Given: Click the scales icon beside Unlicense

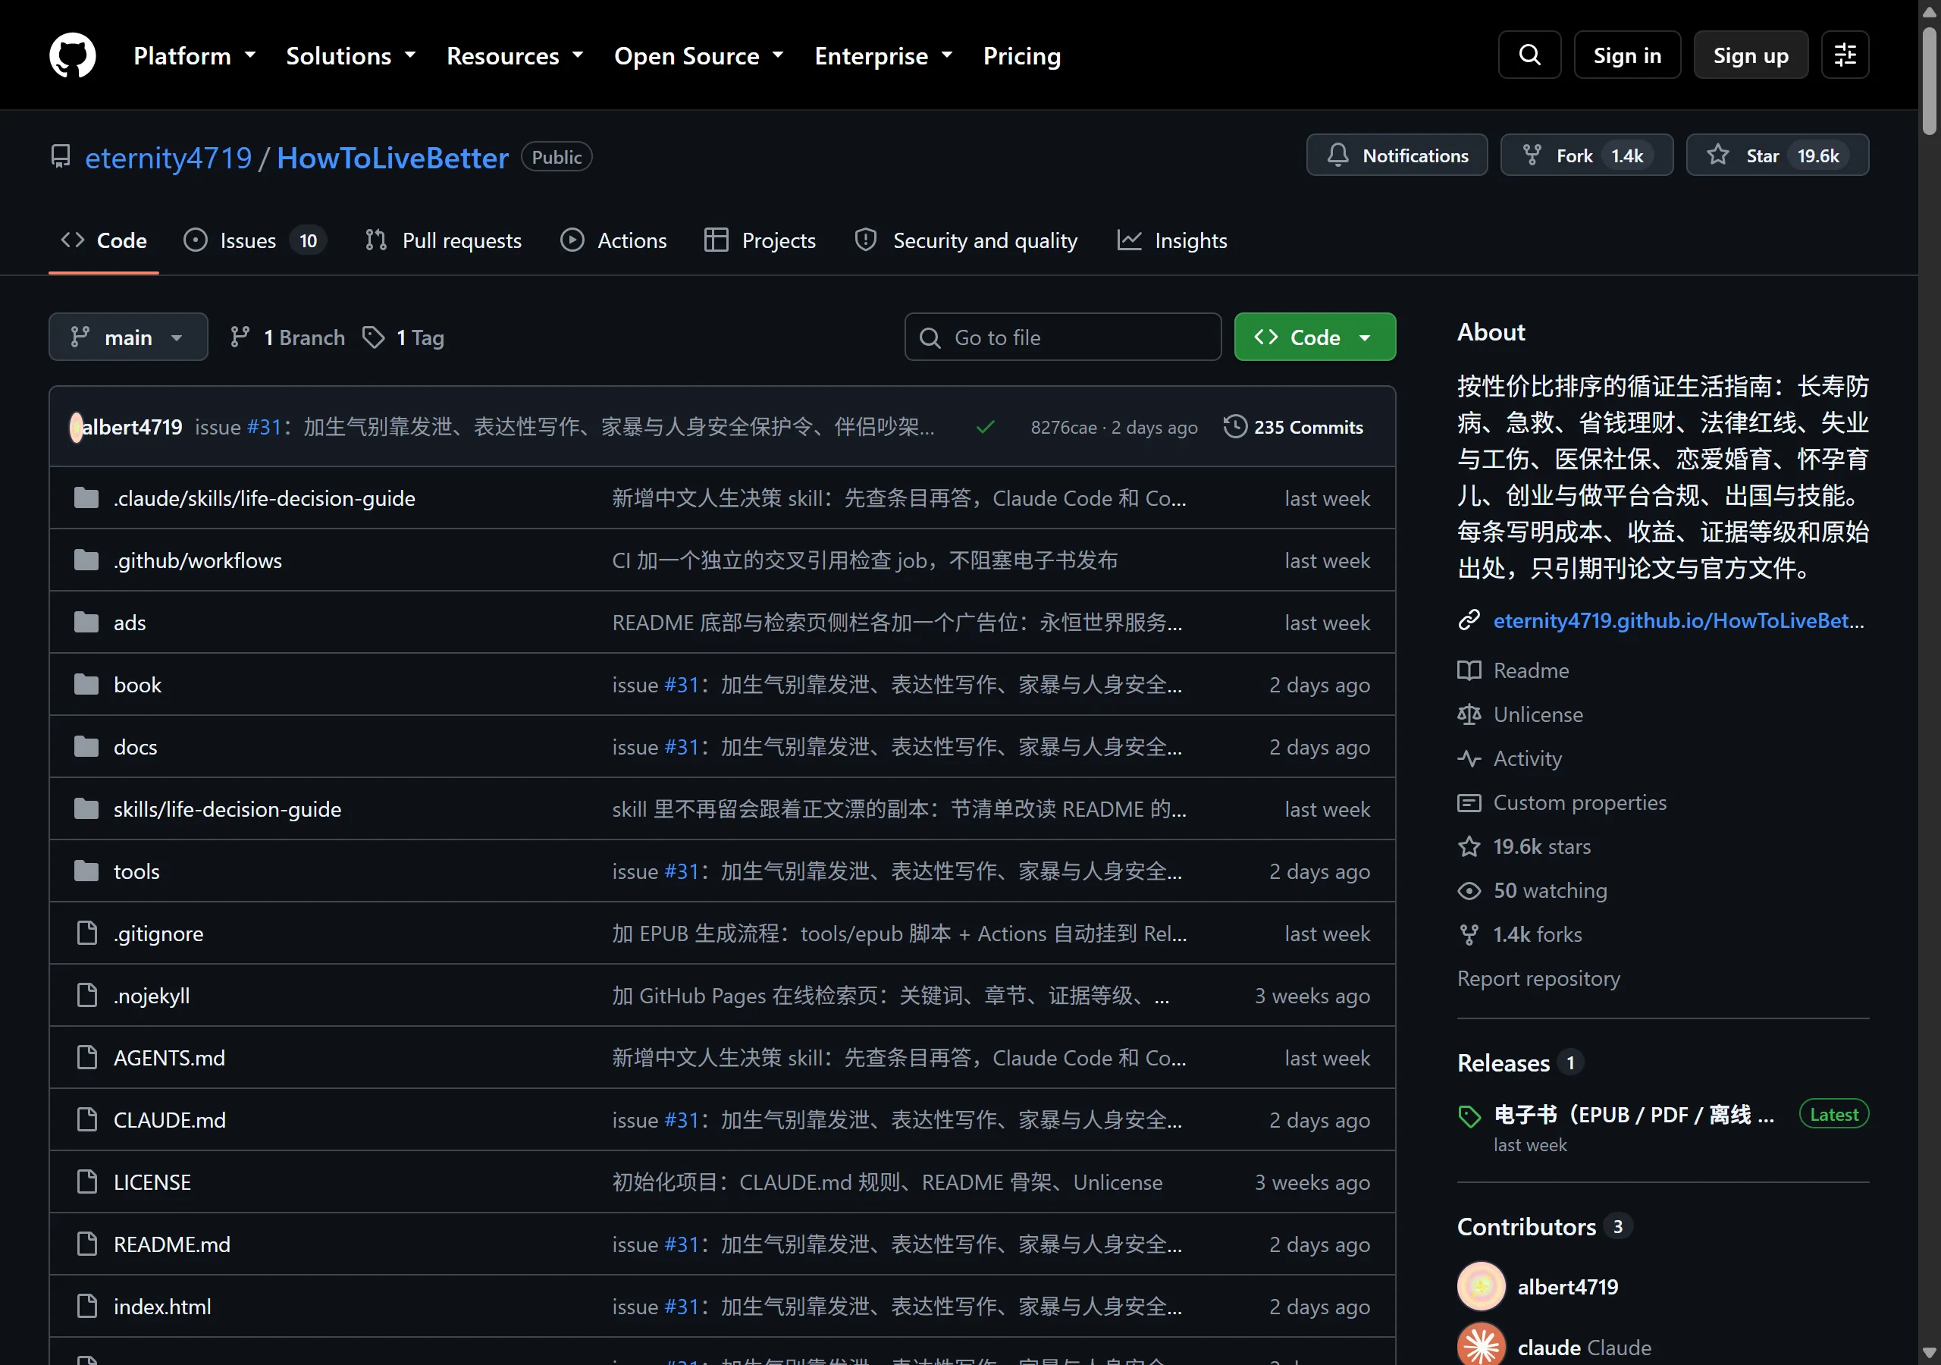Looking at the screenshot, I should coord(1469,714).
